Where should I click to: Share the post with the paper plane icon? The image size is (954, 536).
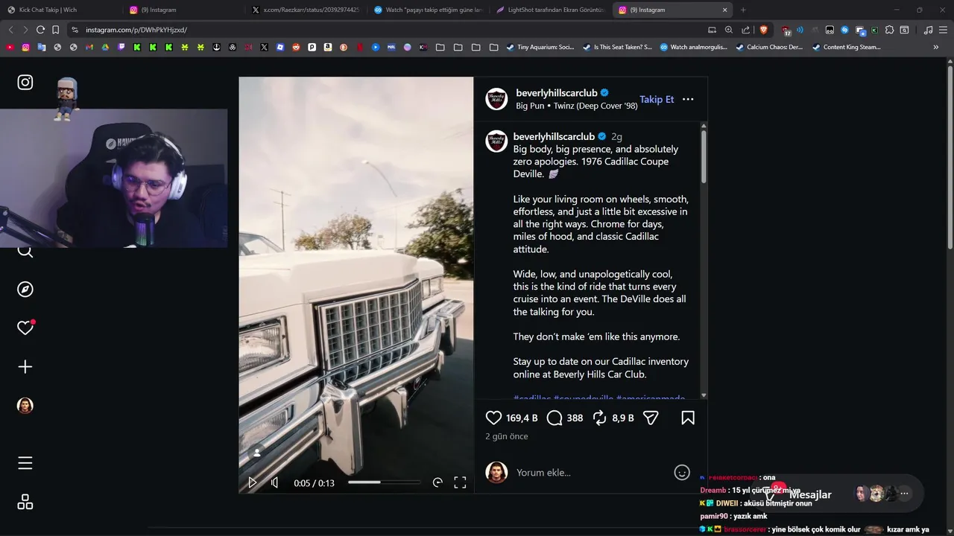[x=651, y=418]
